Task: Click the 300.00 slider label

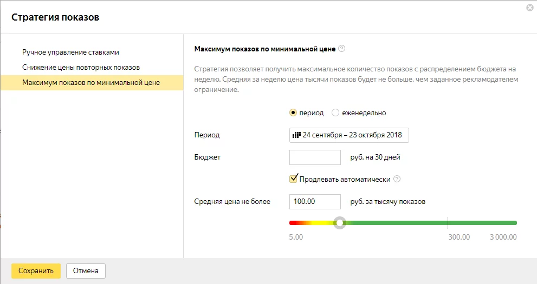Action: [459, 237]
